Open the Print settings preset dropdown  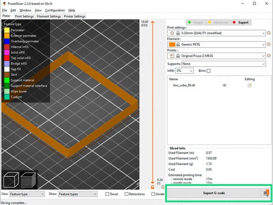(x=216, y=33)
